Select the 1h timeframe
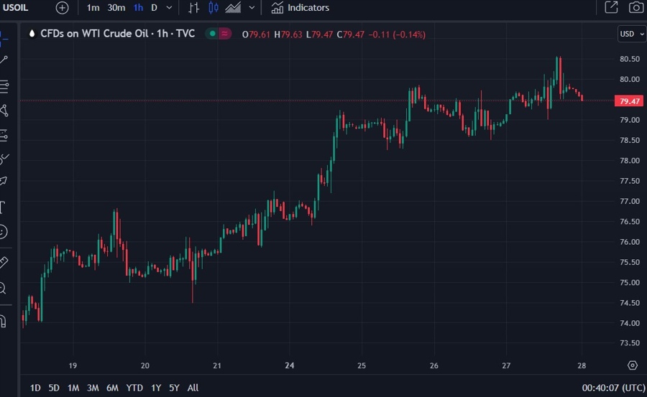This screenshot has height=397, width=647. 138,7
